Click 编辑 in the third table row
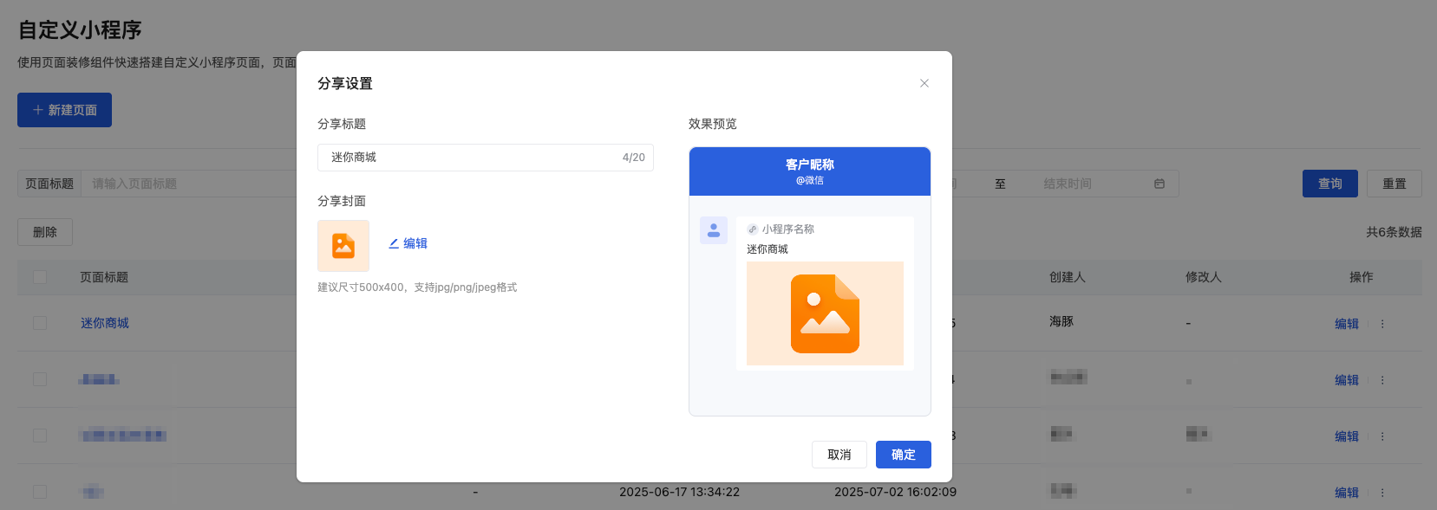 (x=1347, y=436)
